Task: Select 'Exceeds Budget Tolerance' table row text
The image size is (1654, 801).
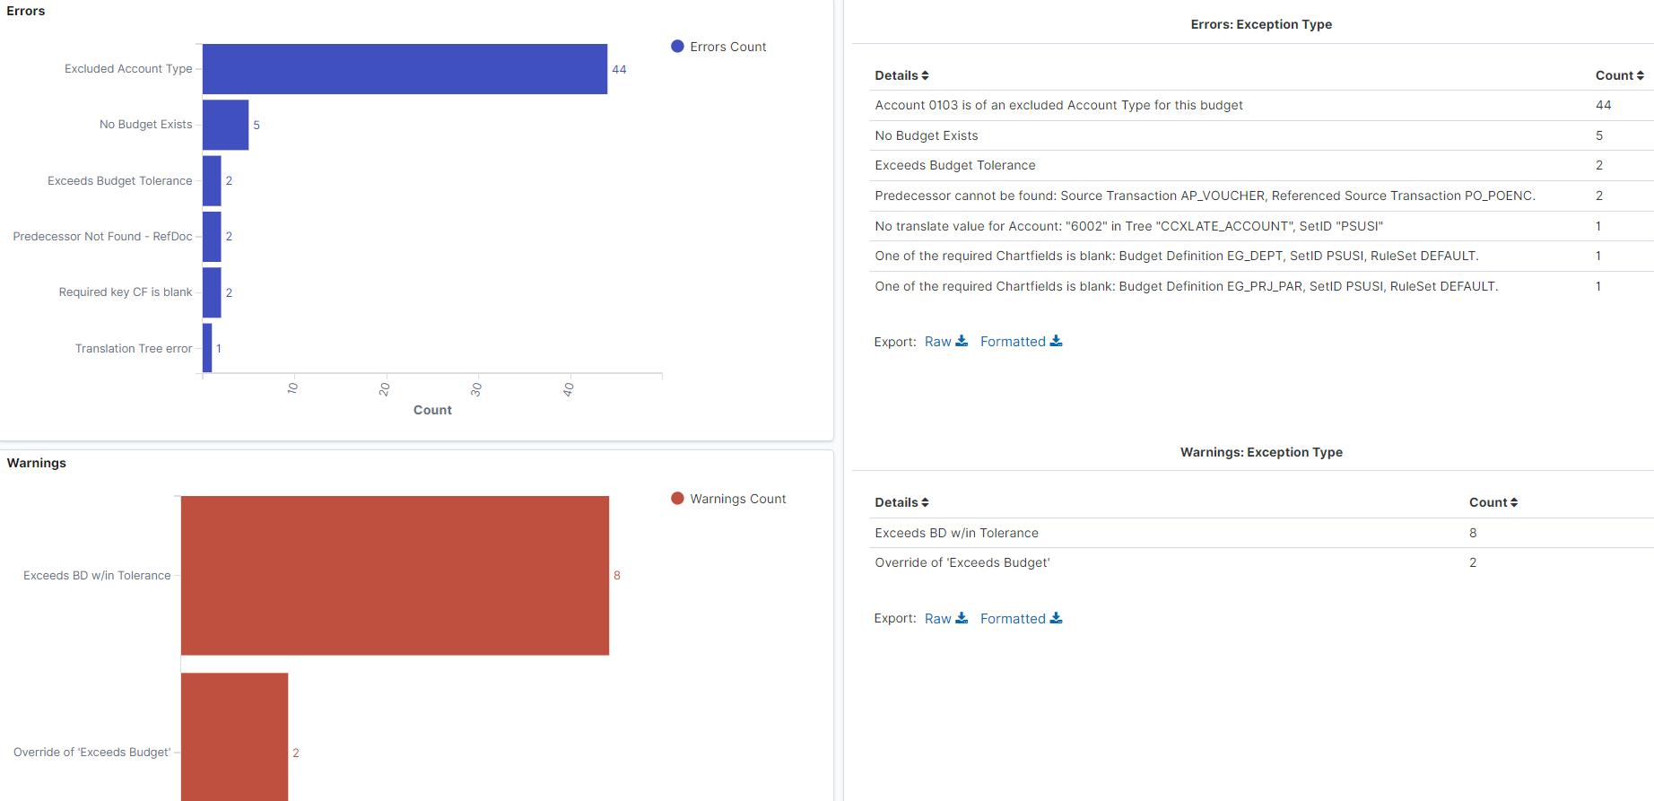Action: click(955, 166)
